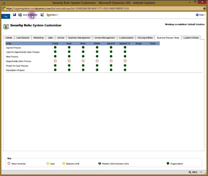Viewport: 208px width, 176px height.
Task: Click the Microsoft favicon in address bar
Action: point(4,8)
